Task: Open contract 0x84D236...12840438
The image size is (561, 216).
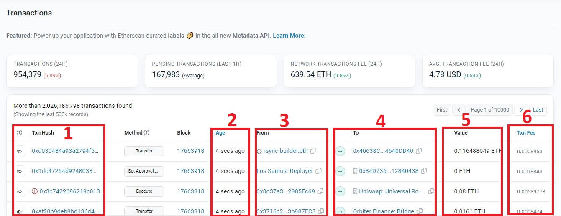Action: [389, 171]
